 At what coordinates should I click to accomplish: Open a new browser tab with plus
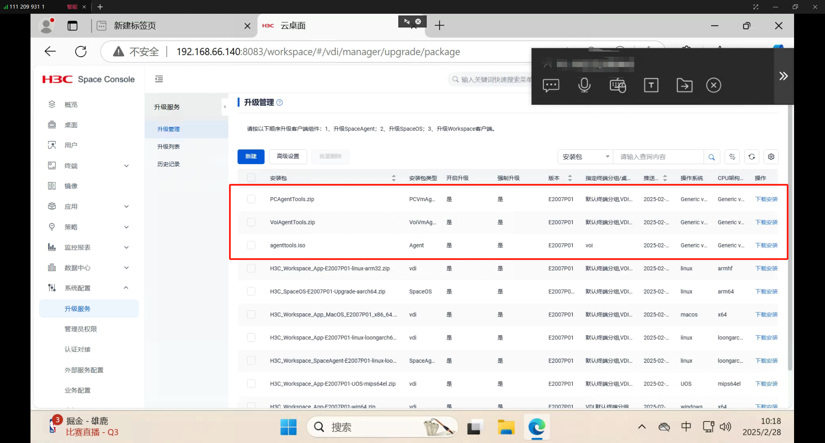point(439,26)
